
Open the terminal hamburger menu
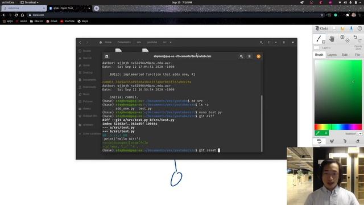coord(249,56)
